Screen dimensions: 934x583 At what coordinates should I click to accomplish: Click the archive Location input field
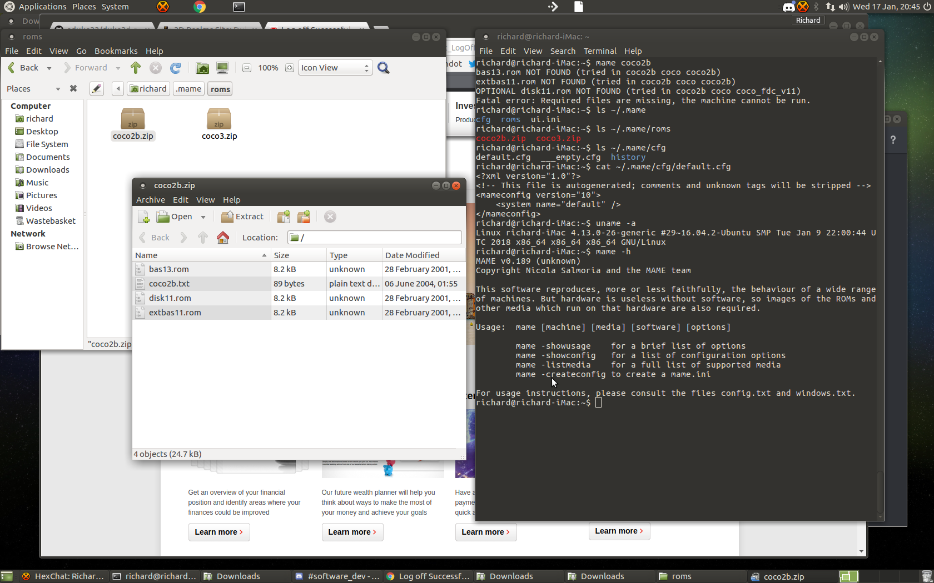point(374,238)
